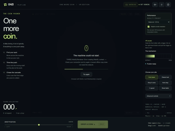Click the 'Find your spot.' step text

[12, 52]
